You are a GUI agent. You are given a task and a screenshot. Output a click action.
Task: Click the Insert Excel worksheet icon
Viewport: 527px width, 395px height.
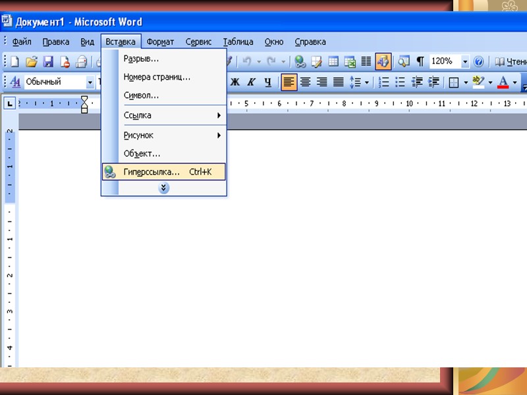350,62
